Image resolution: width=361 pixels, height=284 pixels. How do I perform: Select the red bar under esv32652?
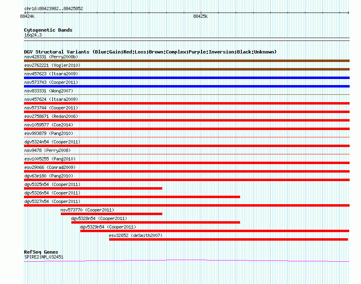(228, 239)
